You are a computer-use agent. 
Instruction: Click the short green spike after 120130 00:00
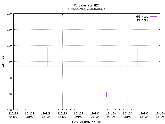(99, 60)
